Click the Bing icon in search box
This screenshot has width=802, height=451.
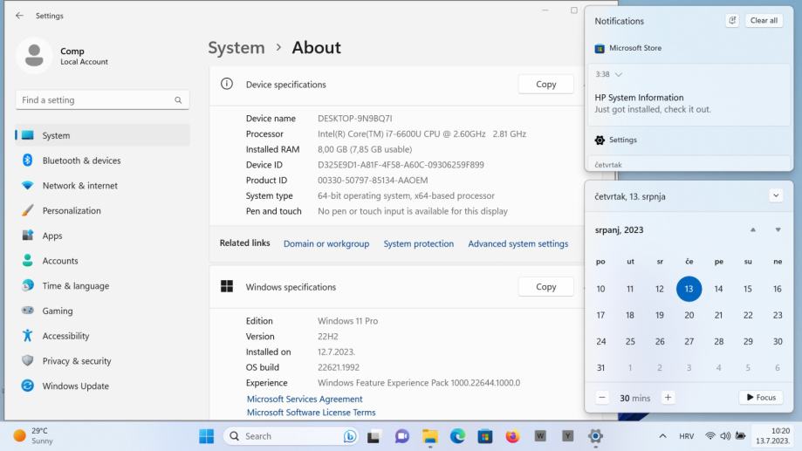[350, 436]
